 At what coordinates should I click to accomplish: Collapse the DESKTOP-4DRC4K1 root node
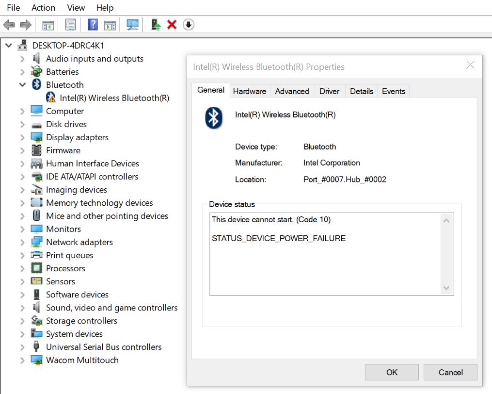click(x=9, y=46)
